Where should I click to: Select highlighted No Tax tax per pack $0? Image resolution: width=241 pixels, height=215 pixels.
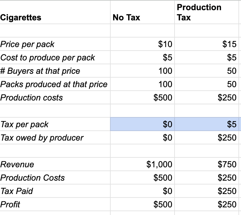[142, 124]
